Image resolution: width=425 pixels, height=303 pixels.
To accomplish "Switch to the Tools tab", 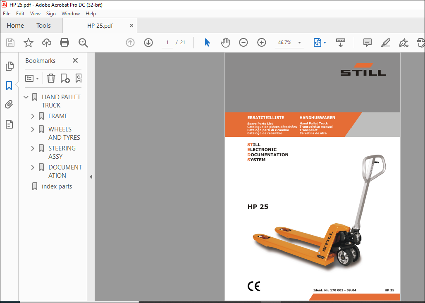I will [44, 26].
